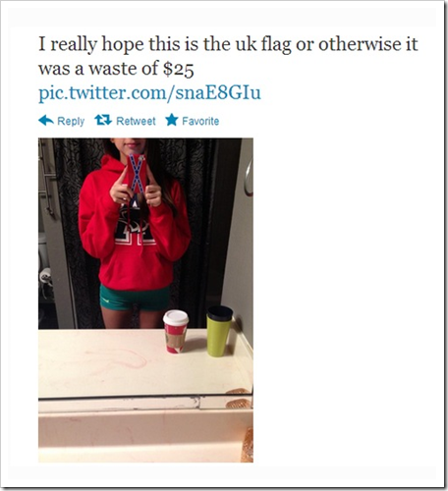Screen dimensions: 448x491
Task: Select the Retweet text label
Action: pos(136,121)
